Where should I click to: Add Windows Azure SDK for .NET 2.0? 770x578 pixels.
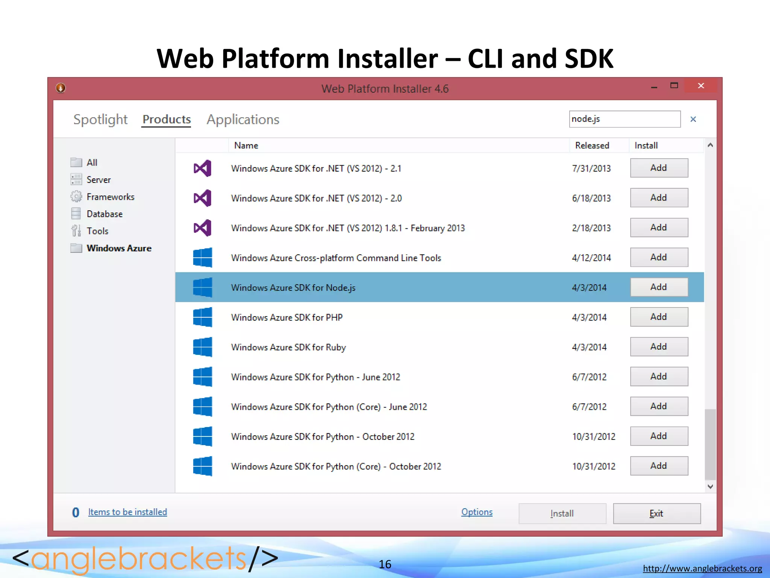(659, 198)
